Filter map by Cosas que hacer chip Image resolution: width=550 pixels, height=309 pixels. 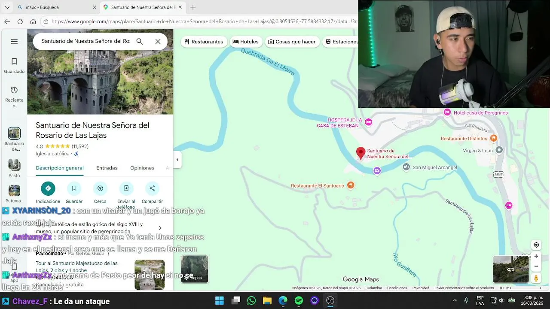click(292, 42)
